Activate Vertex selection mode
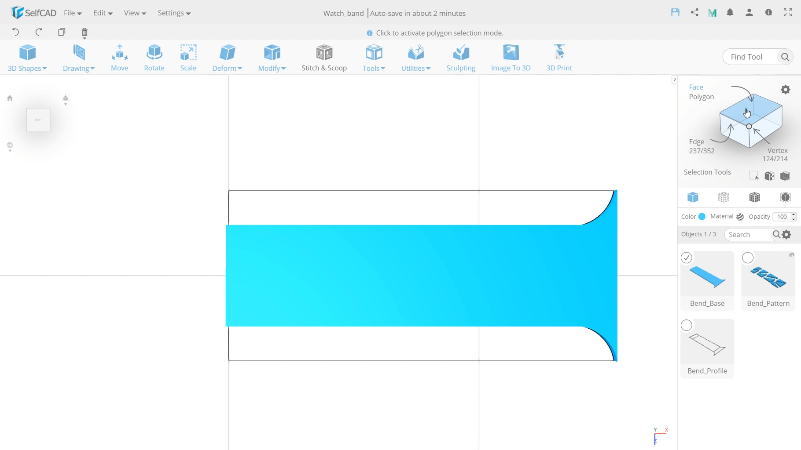This screenshot has width=801, height=450. pyautogui.click(x=775, y=154)
